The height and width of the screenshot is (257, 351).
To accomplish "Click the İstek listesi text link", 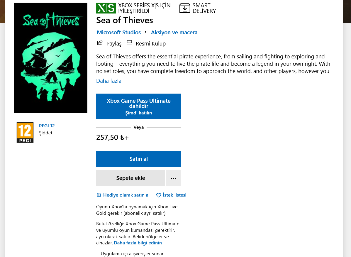I will coord(175,195).
